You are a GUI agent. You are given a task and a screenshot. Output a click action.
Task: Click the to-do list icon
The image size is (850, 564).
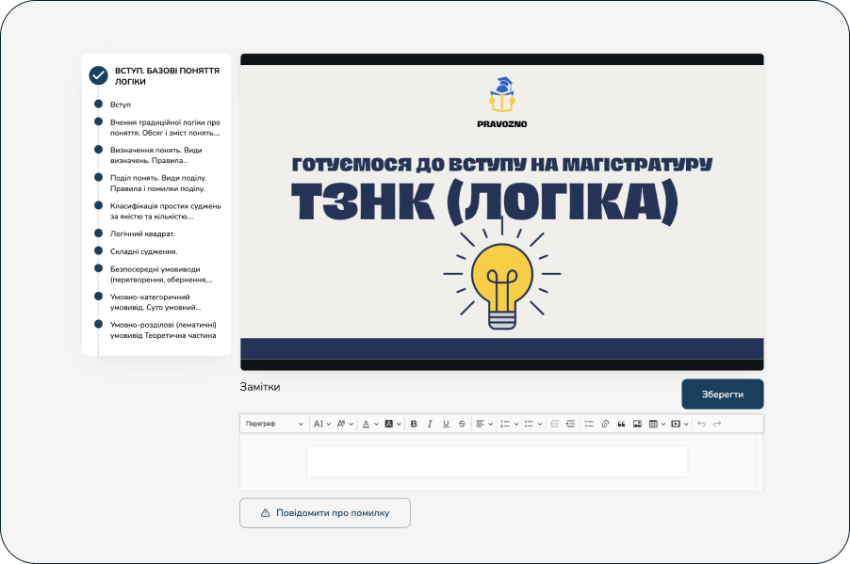click(589, 424)
